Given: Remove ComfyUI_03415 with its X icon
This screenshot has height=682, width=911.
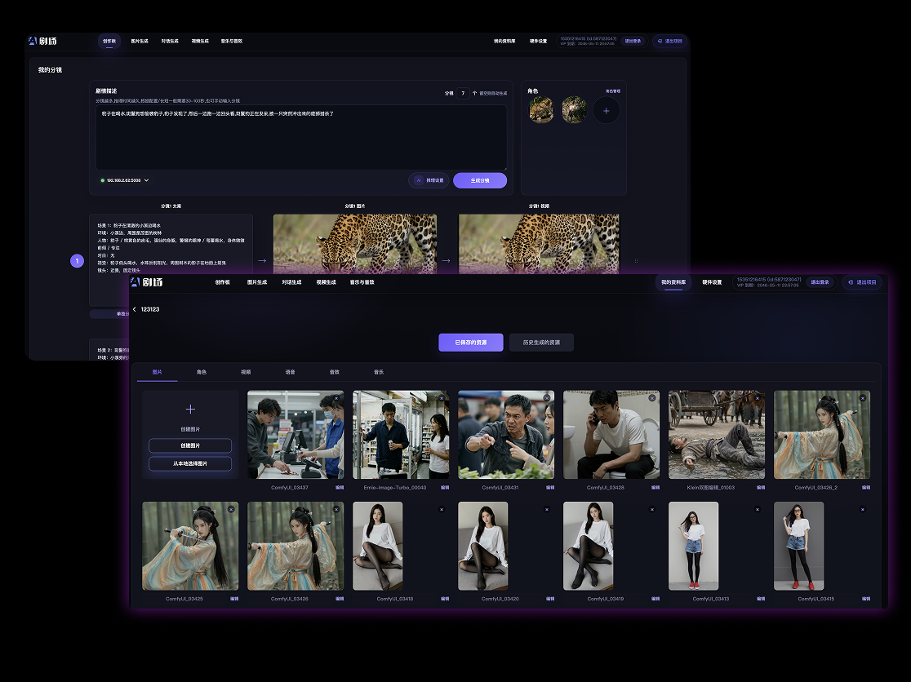Looking at the screenshot, I should click(863, 509).
